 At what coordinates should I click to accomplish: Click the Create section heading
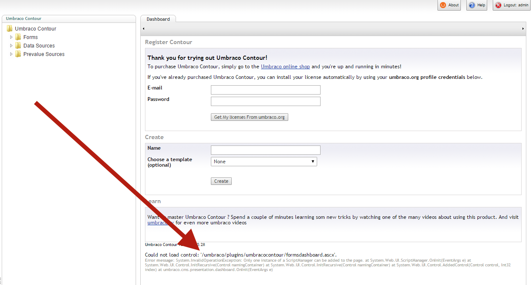tap(154, 137)
